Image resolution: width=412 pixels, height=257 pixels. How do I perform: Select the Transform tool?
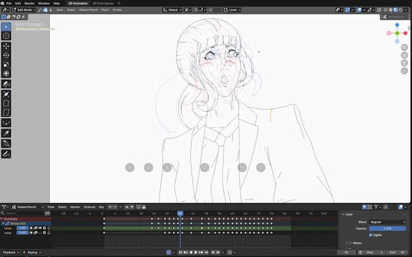click(6, 74)
